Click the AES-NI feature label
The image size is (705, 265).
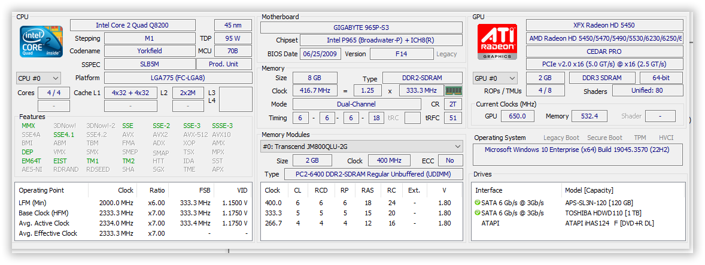(31, 169)
